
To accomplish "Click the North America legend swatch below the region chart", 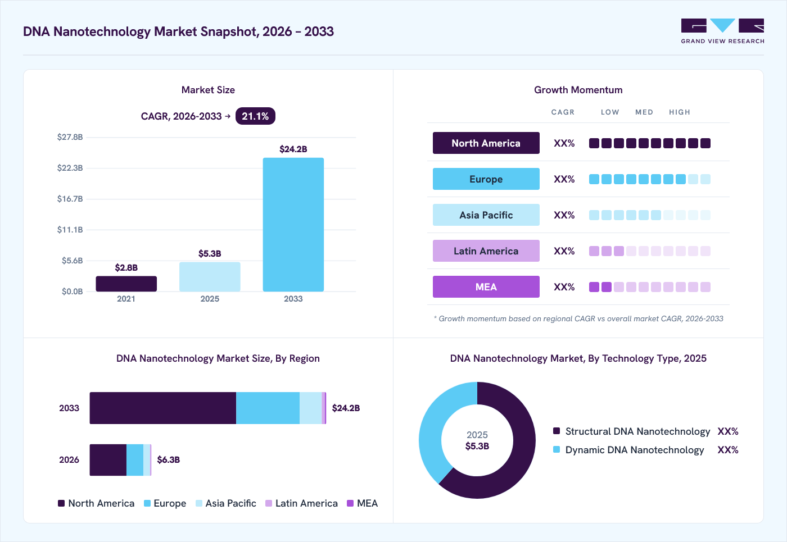I will tap(61, 503).
